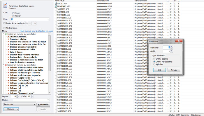Click the Renommer button
This screenshot has height=116, width=204.
[43, 105]
